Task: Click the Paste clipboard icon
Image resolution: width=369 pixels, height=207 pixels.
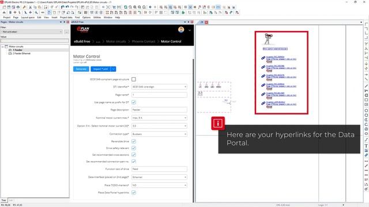Action: point(40,7)
